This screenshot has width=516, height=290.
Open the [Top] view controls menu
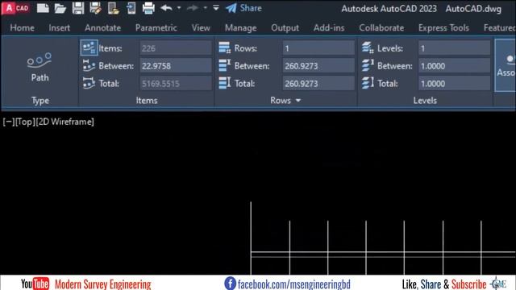click(25, 122)
